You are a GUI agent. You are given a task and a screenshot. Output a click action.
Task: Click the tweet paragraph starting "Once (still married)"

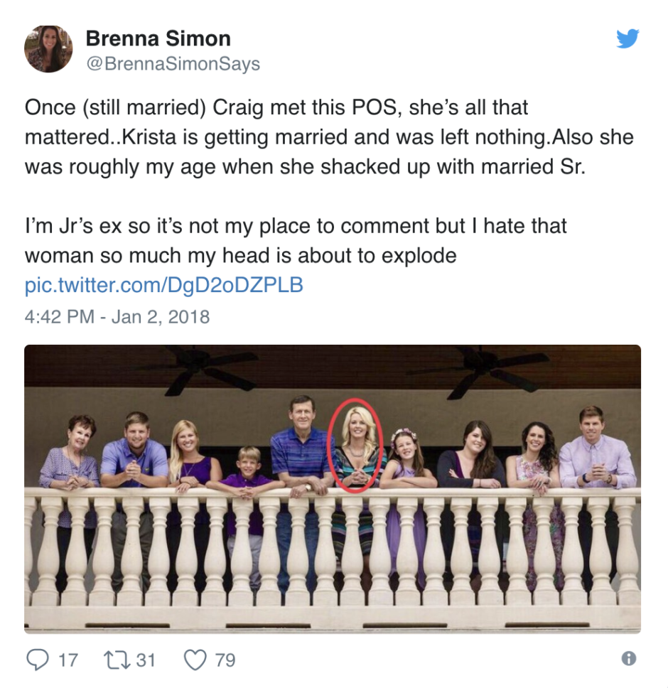click(328, 137)
